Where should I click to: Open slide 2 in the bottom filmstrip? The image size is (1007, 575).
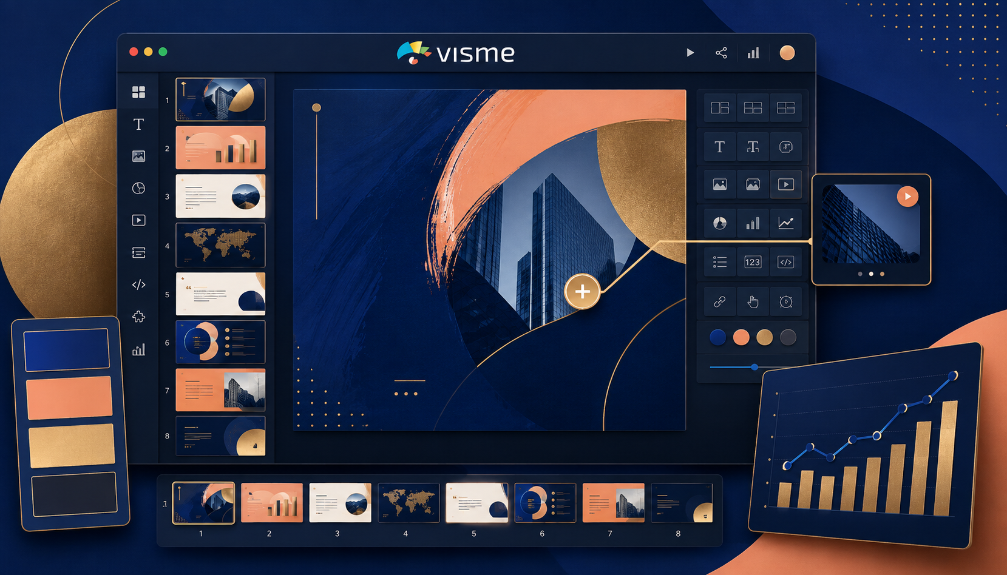pyautogui.click(x=272, y=503)
